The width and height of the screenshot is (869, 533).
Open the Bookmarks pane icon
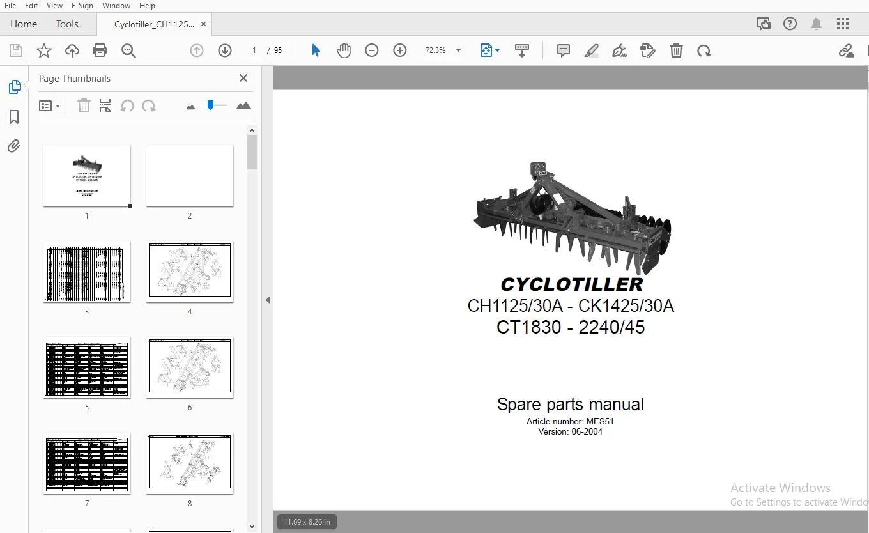14,117
